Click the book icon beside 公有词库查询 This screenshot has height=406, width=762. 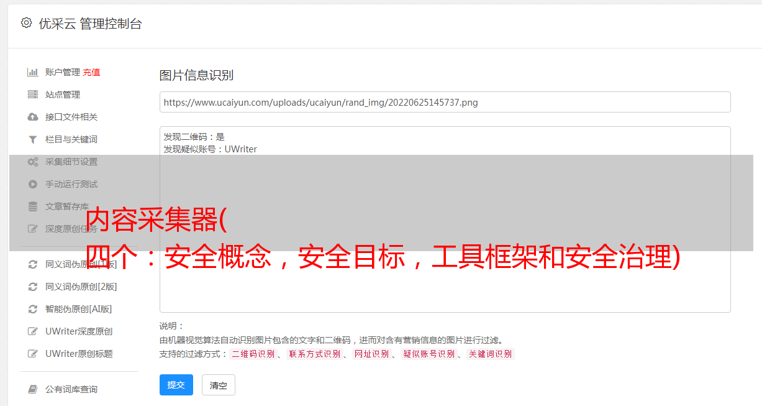[x=33, y=389]
